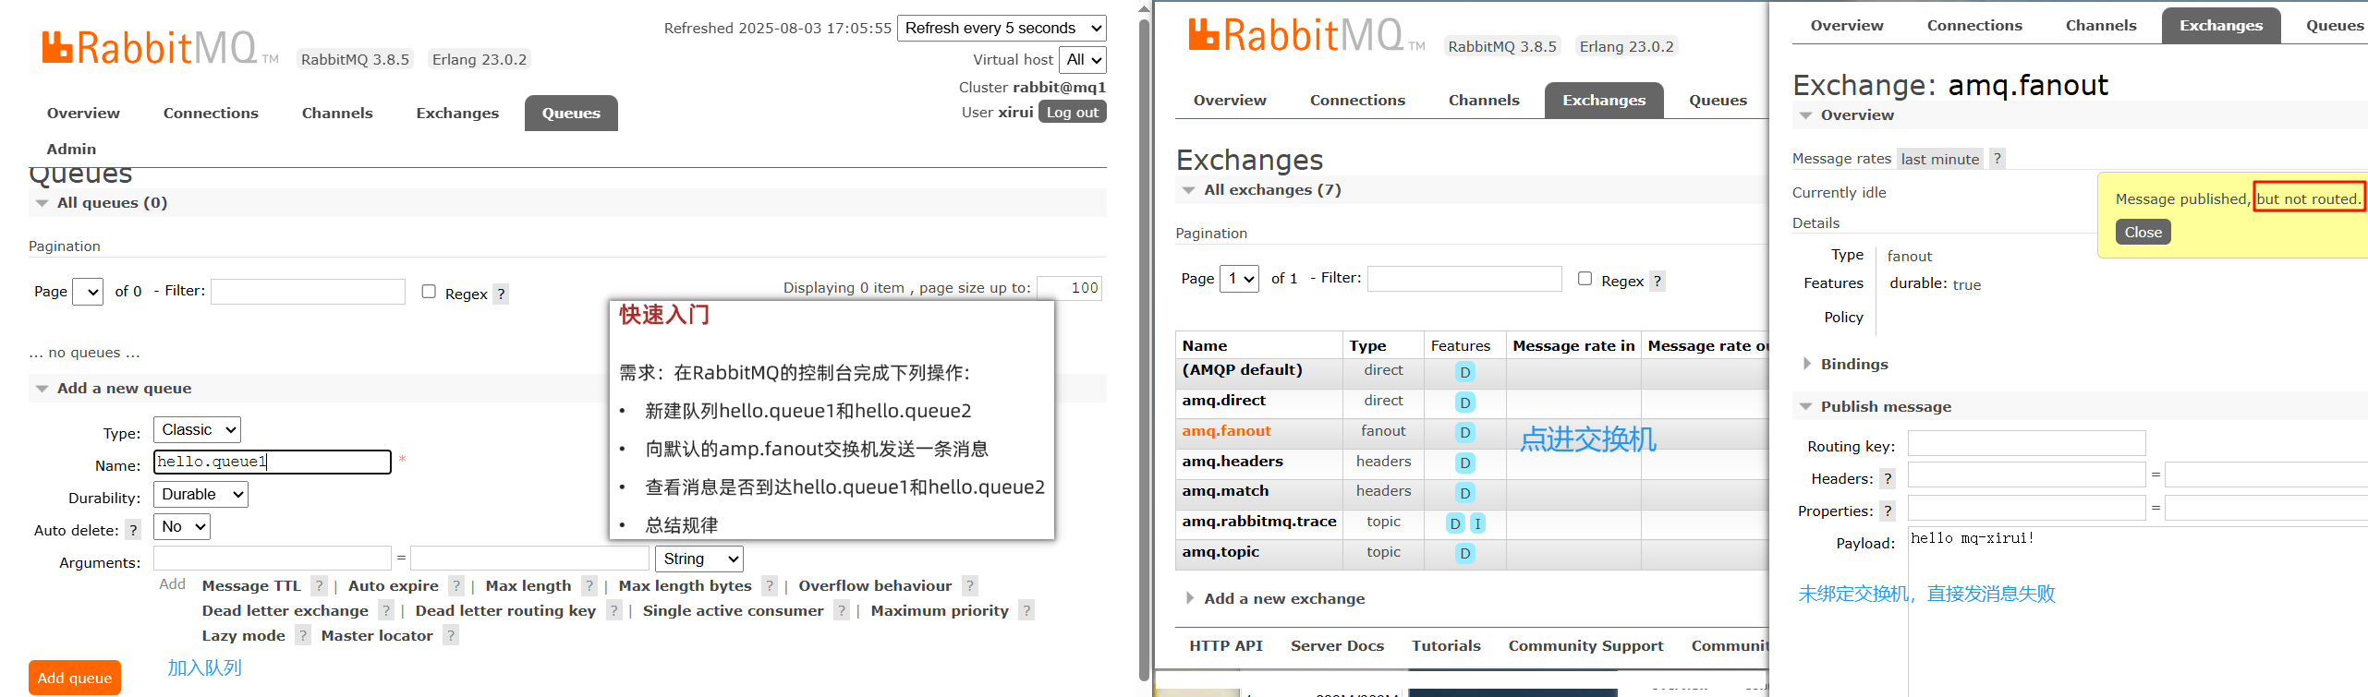2368x697 pixels.
Task: Click the Message TTL argument link
Action: coord(251,585)
